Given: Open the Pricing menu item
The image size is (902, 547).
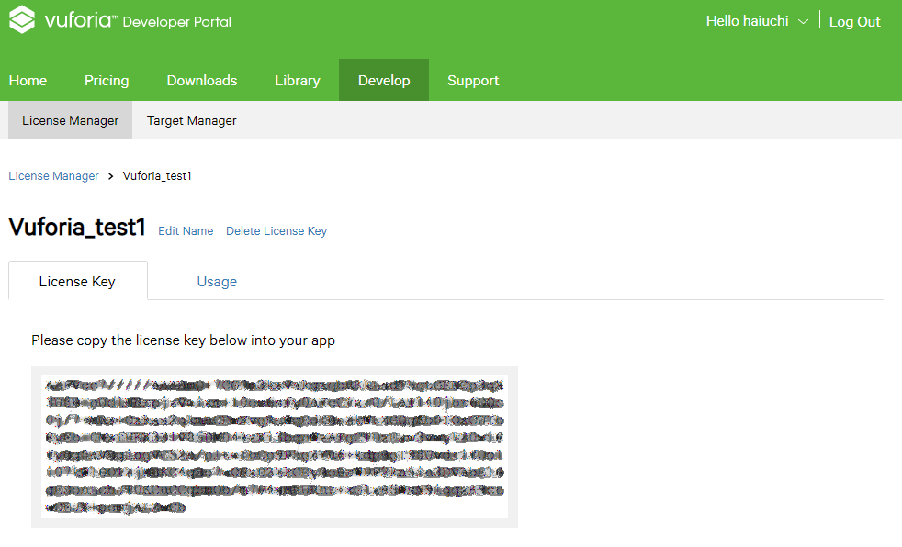Looking at the screenshot, I should [107, 81].
